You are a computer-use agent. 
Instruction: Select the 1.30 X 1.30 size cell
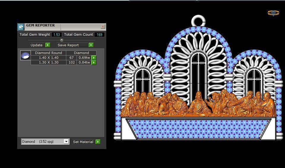pos(48,62)
